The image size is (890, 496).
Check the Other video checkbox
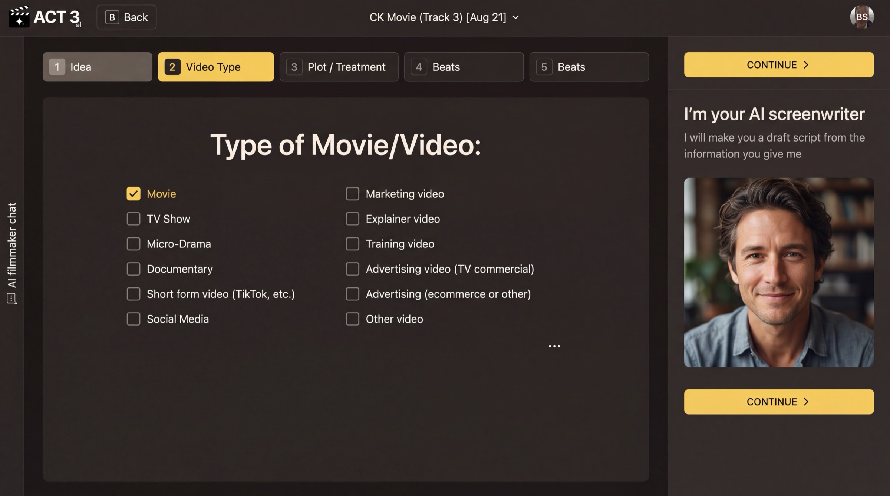click(352, 319)
